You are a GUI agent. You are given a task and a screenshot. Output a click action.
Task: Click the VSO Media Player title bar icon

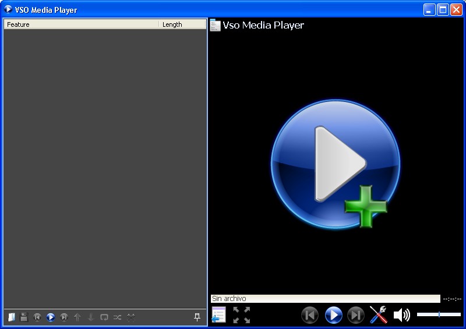[x=8, y=9]
